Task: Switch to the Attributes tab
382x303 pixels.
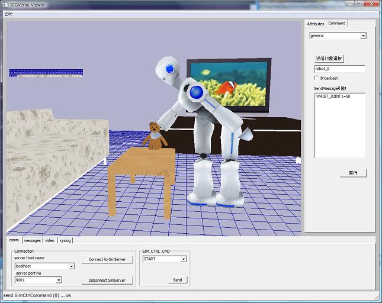Action: (x=315, y=24)
